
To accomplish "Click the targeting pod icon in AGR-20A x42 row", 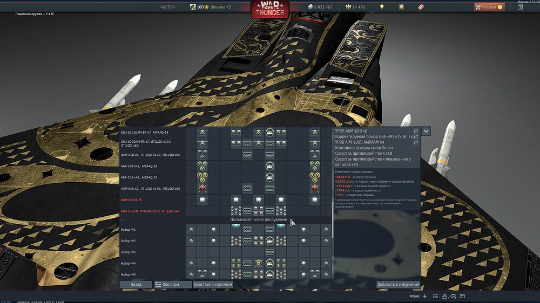I will pos(269,177).
